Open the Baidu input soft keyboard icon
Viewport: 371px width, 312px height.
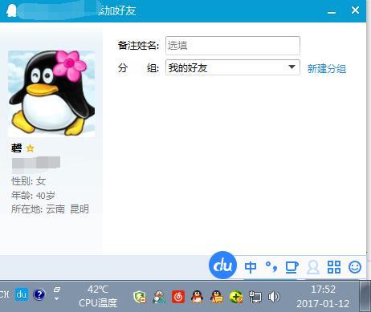tap(291, 267)
